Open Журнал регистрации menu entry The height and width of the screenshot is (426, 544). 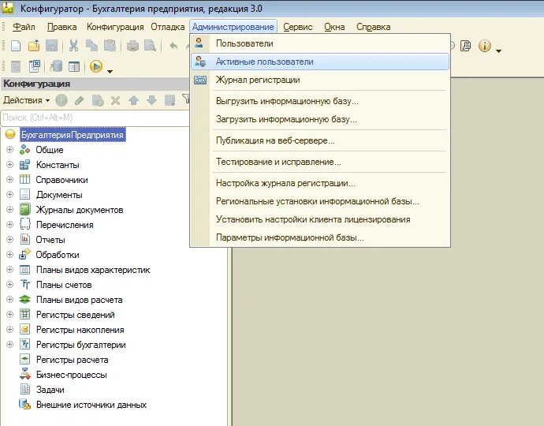point(320,80)
